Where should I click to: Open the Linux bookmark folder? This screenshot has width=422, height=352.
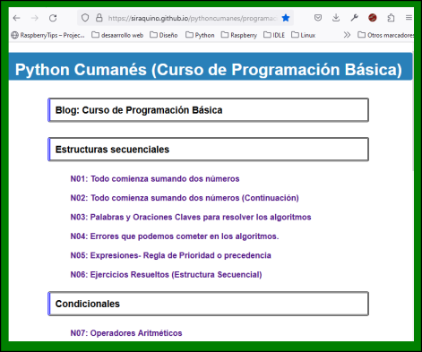click(303, 35)
